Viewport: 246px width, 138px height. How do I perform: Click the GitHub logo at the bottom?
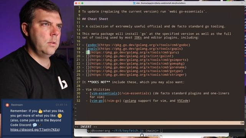[x=142, y=135]
